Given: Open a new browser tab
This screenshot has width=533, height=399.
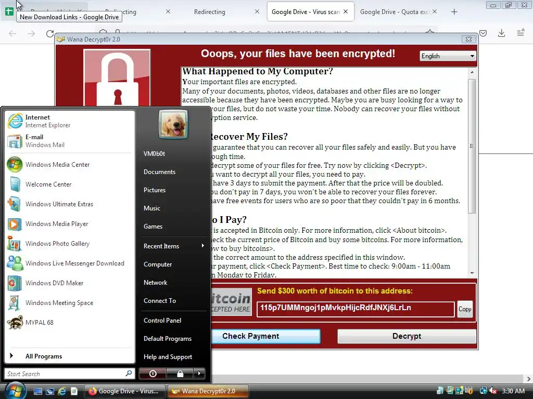Looking at the screenshot, I should pyautogui.click(x=454, y=12).
